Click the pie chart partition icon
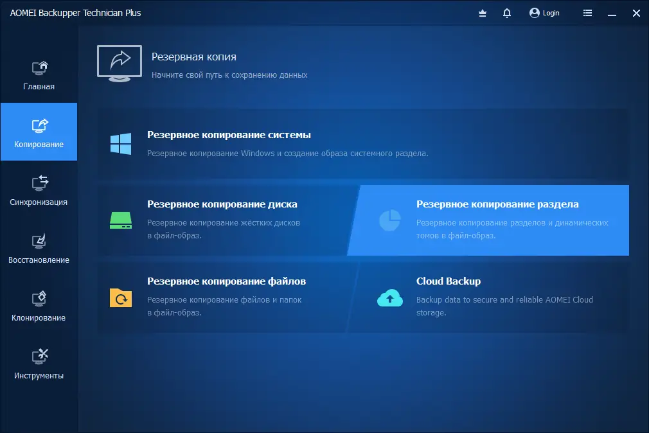 390,220
